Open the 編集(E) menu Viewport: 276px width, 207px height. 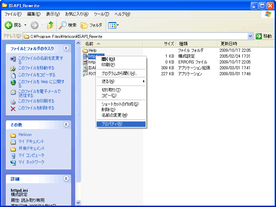tap(33, 14)
